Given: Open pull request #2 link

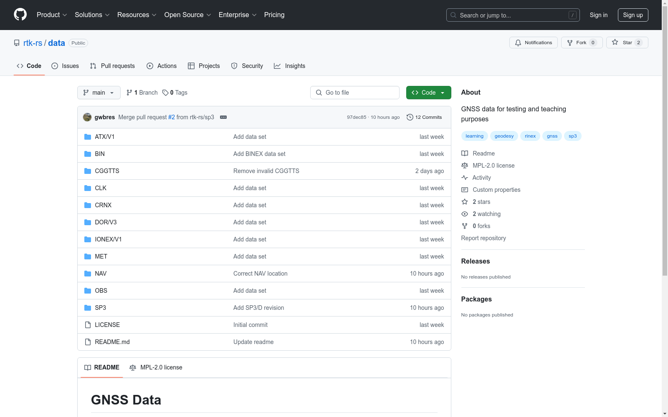Looking at the screenshot, I should (172, 117).
